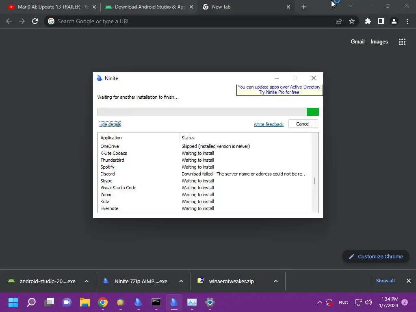Select the Evernote row

pos(204,208)
